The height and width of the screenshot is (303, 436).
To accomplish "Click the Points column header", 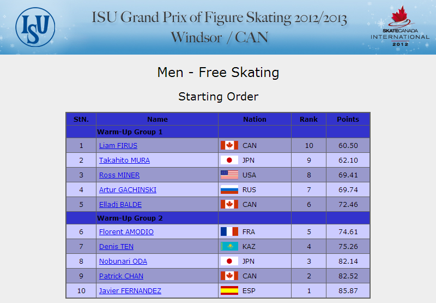I will click(x=348, y=119).
